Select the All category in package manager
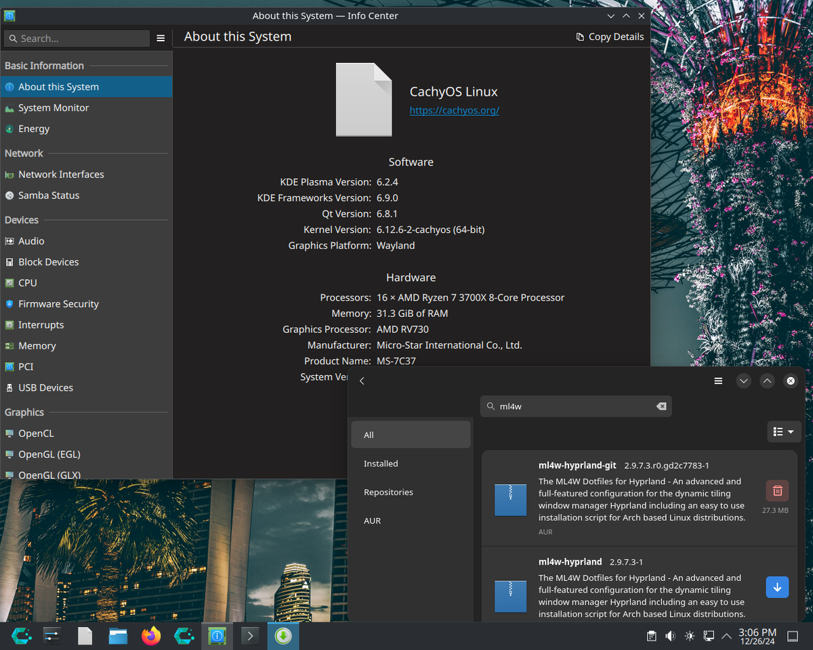813x650 pixels. click(x=411, y=435)
